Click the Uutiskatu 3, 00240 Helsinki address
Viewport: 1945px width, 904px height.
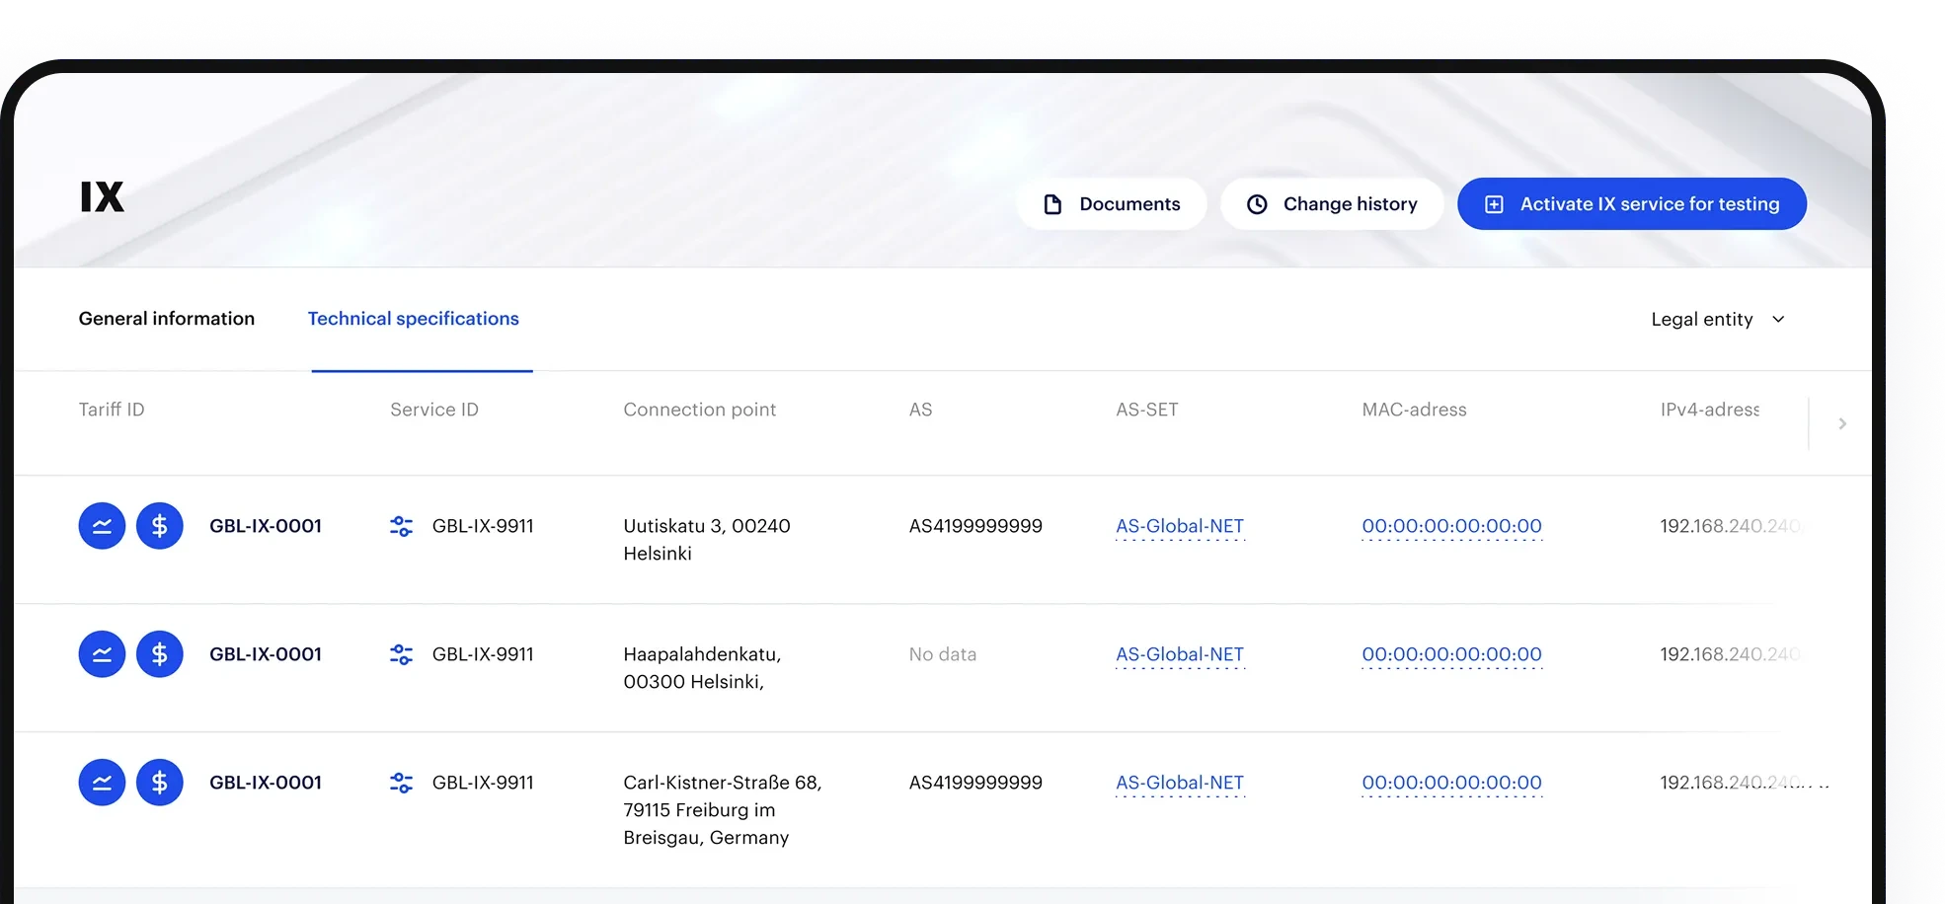point(707,540)
